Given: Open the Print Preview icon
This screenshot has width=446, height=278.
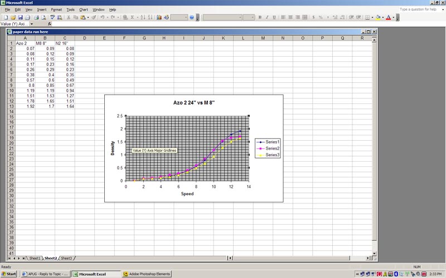Looking at the screenshot, I should point(44,17).
